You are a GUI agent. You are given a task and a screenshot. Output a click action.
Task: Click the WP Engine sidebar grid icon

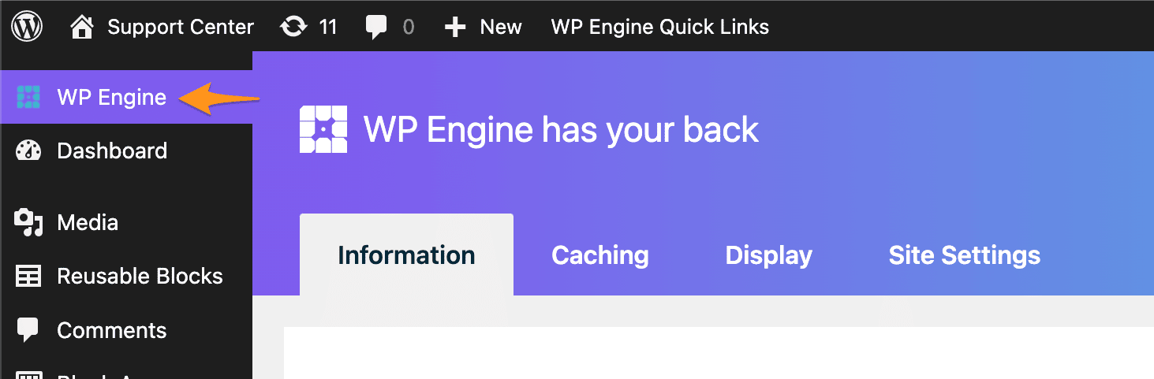[28, 98]
